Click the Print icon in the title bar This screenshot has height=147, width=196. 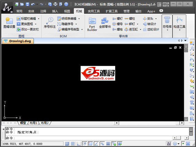pos(55,4)
